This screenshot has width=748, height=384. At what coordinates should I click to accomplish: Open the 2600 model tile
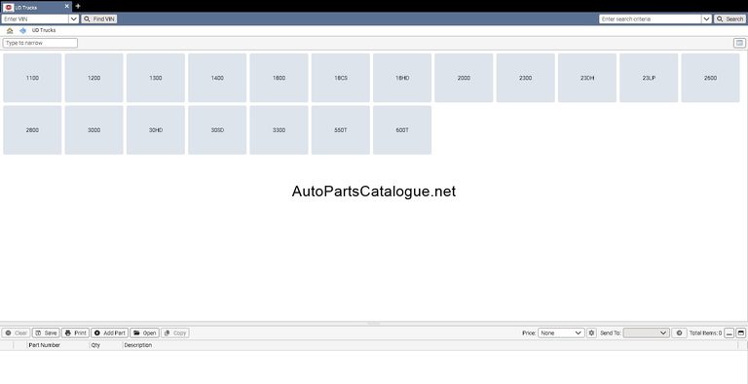tap(710, 78)
